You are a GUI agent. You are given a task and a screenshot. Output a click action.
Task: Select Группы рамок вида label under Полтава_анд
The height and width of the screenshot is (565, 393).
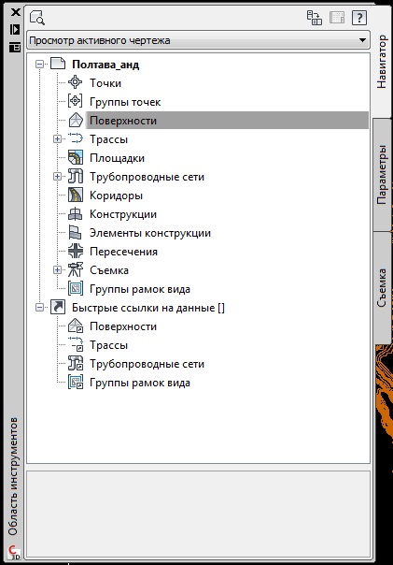click(x=140, y=289)
